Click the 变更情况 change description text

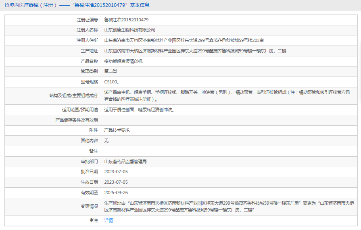click(229, 207)
